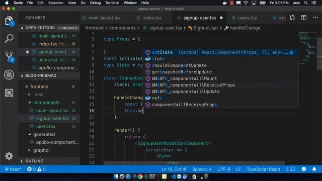
Task: Open the Selection menu
Action: click(56, 3)
